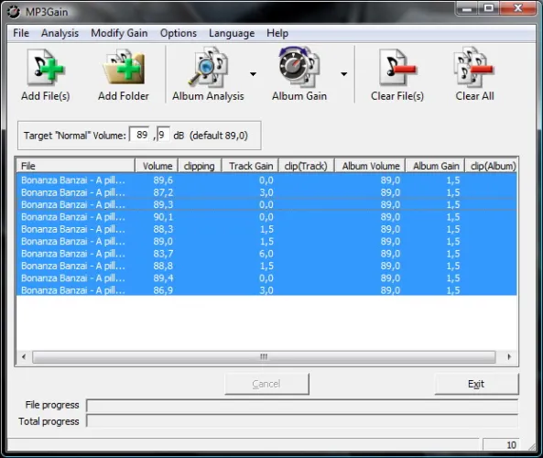
Task: Expand the Album Gain dropdown arrow
Action: pyautogui.click(x=343, y=74)
